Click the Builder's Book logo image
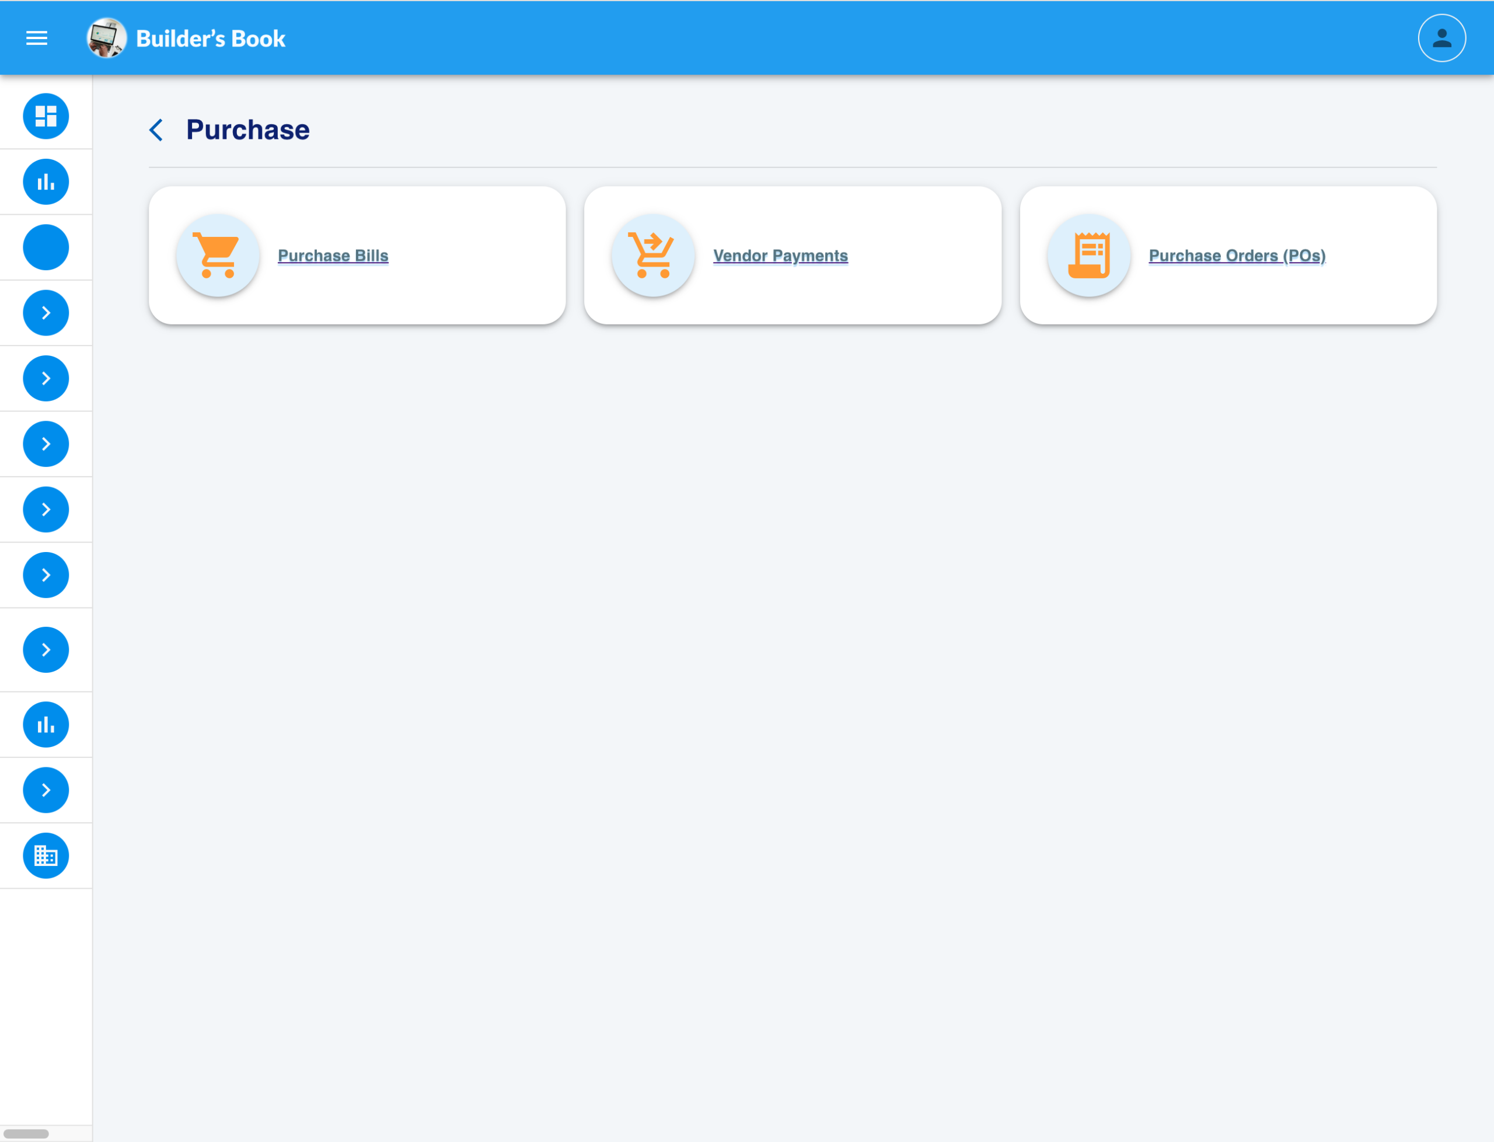 coord(106,38)
